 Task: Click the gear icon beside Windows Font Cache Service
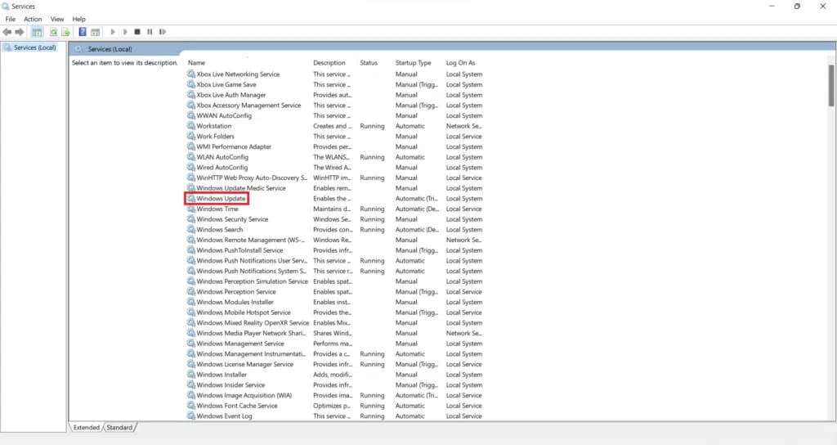point(191,406)
